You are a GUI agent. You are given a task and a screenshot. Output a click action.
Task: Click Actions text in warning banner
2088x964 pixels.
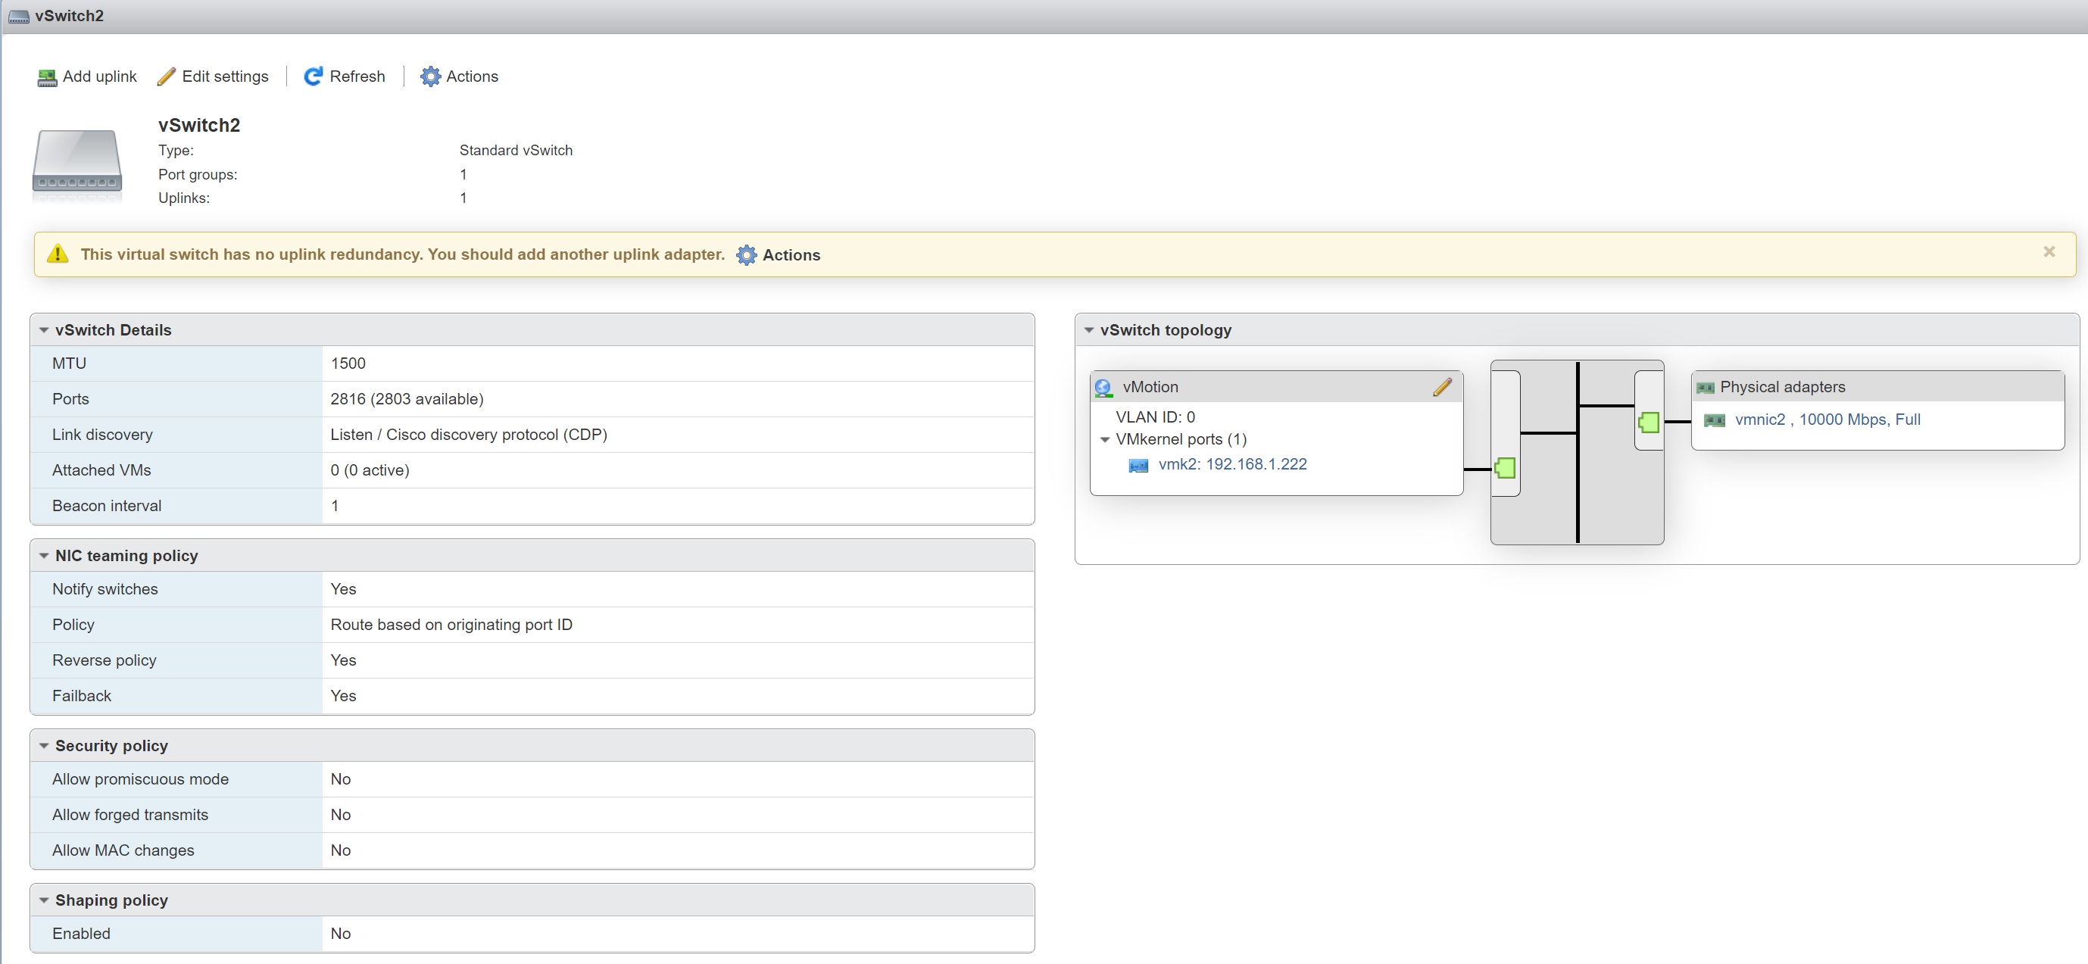(x=791, y=255)
